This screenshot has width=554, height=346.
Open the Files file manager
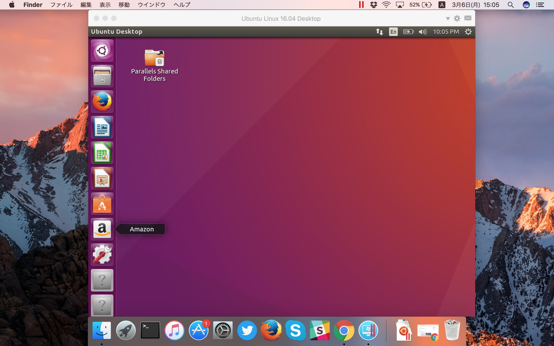pos(102,76)
